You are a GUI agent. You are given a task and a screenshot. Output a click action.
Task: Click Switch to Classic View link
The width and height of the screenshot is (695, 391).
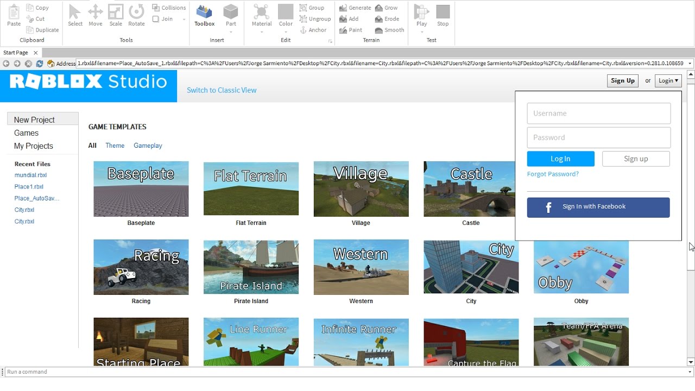tap(222, 90)
